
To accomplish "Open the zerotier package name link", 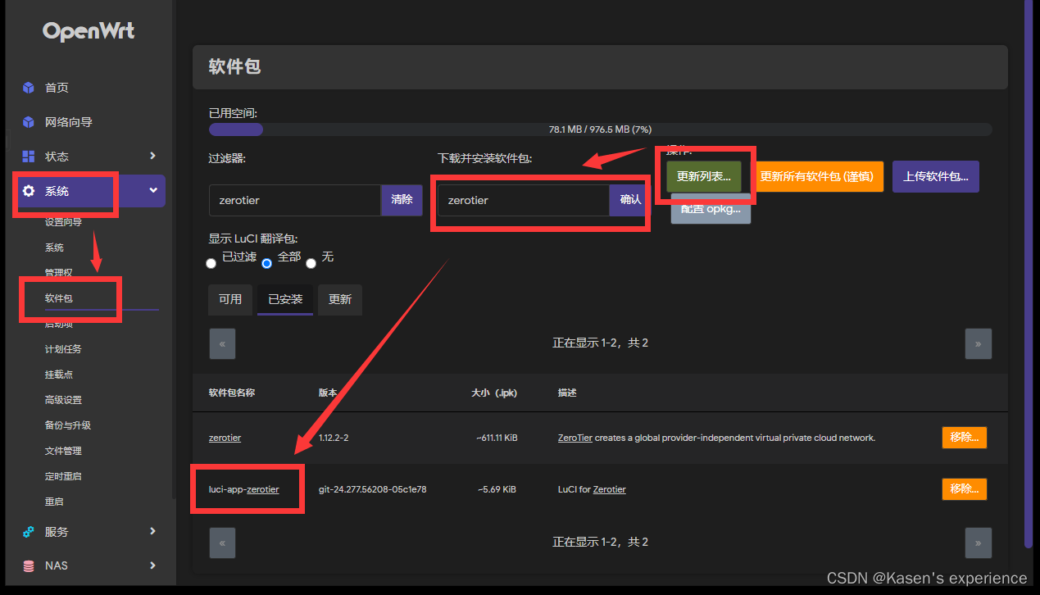I will pos(225,438).
